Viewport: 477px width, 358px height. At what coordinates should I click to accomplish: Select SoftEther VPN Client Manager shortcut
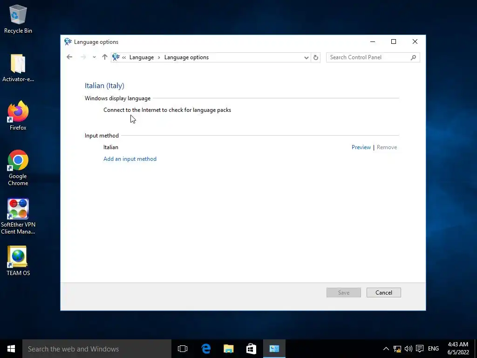(x=18, y=216)
